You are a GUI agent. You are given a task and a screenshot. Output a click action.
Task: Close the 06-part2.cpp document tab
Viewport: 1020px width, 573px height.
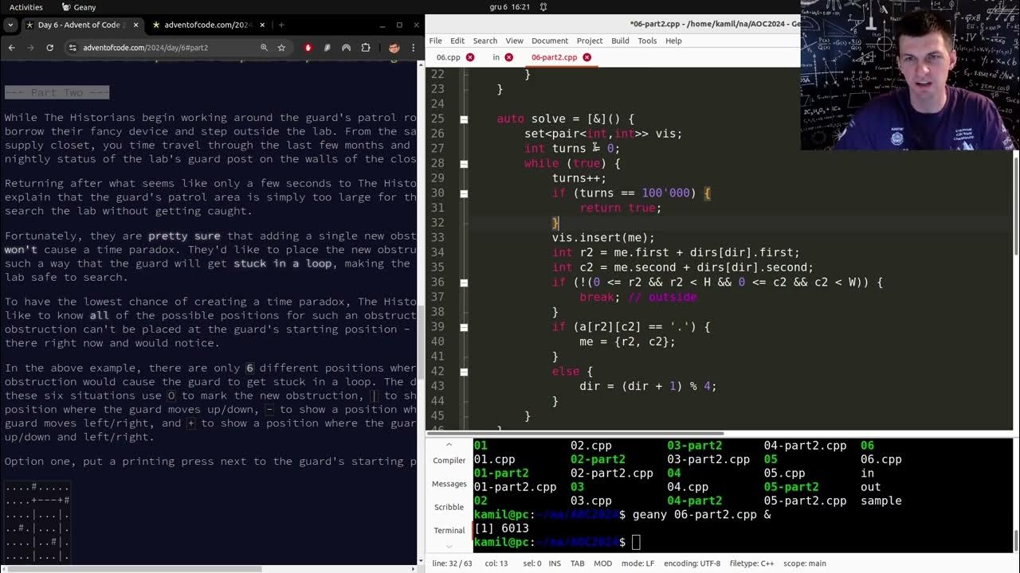(x=587, y=57)
